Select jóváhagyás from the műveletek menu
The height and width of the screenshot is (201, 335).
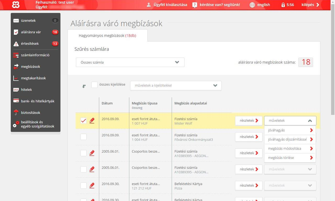pyautogui.click(x=290, y=130)
